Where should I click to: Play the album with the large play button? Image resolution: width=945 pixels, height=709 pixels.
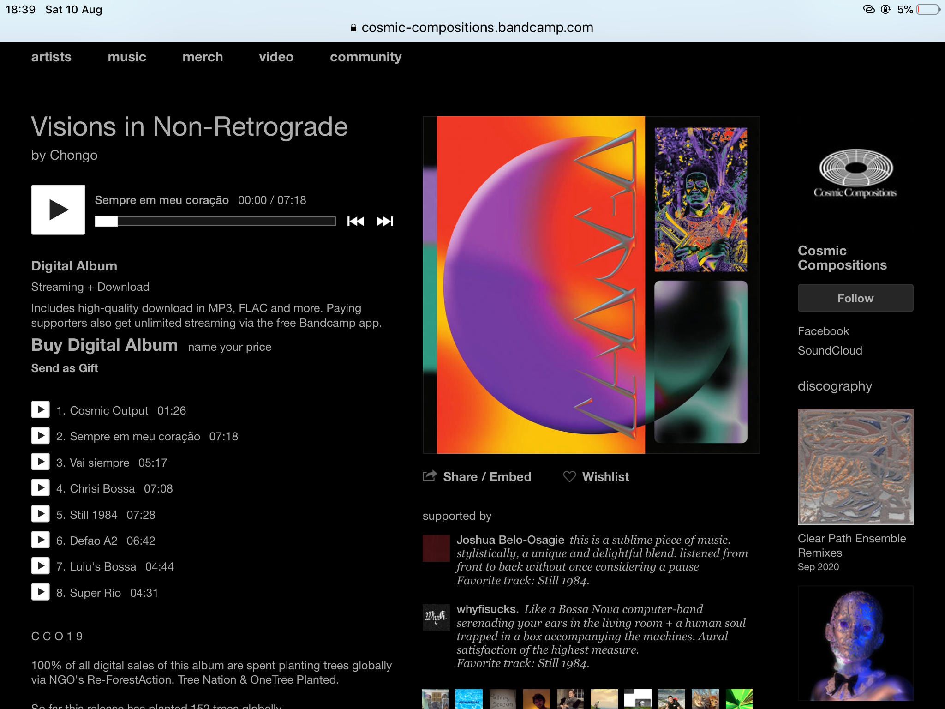coord(58,210)
